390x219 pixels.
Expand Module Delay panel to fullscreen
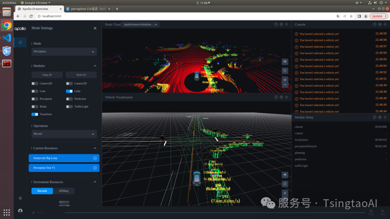385,117
